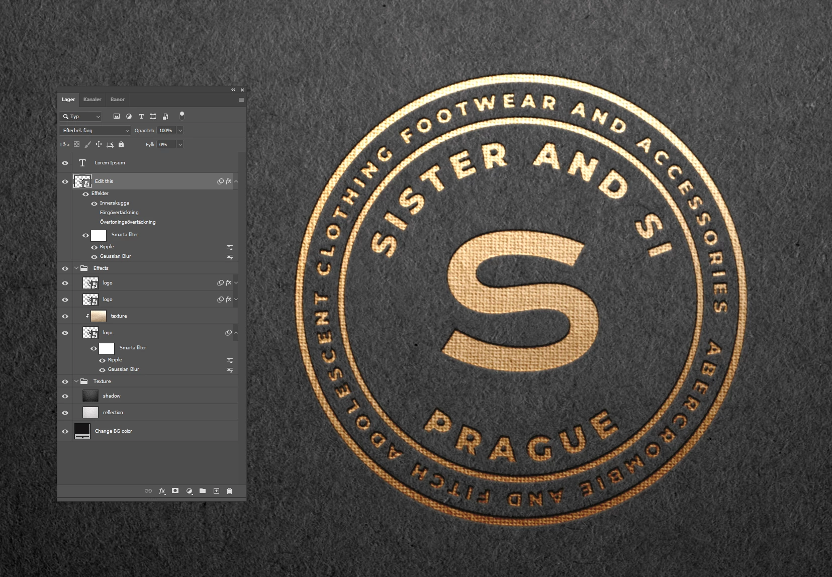Image resolution: width=832 pixels, height=577 pixels.
Task: Click Smarta filter mask thumbnail under Edit this
Action: pos(99,235)
